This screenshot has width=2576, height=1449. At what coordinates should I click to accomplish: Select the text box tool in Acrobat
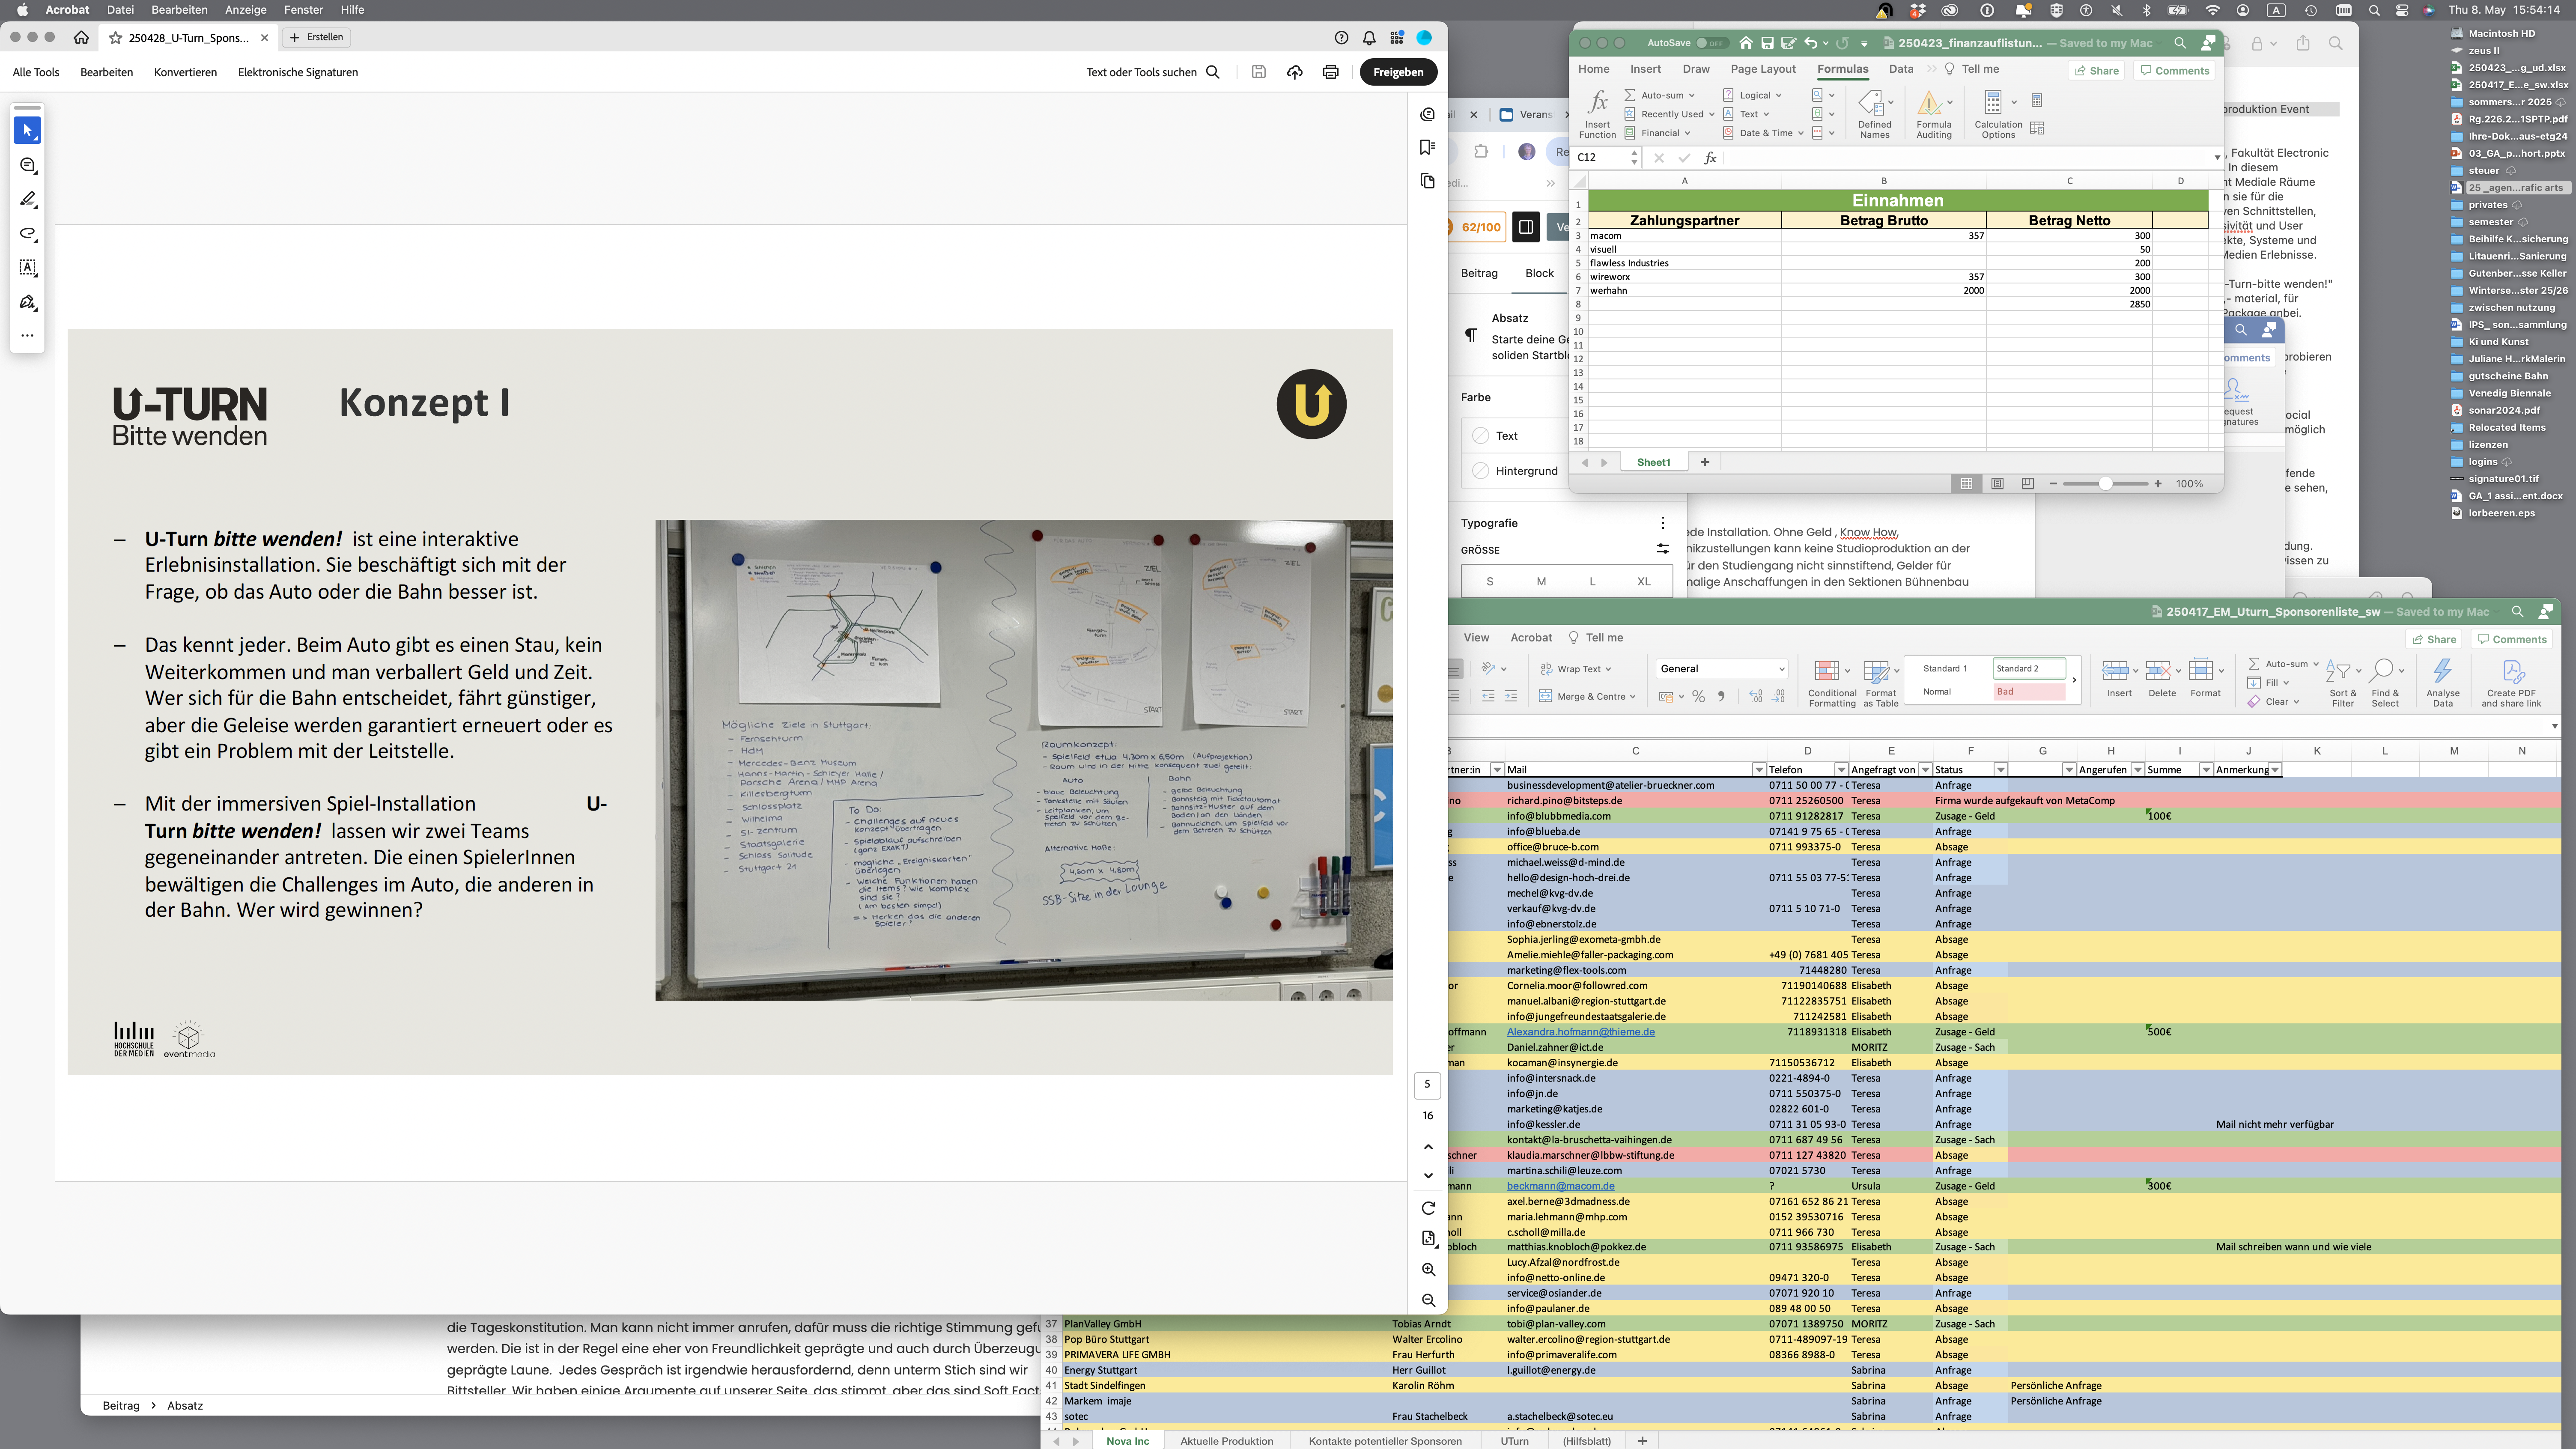[28, 268]
